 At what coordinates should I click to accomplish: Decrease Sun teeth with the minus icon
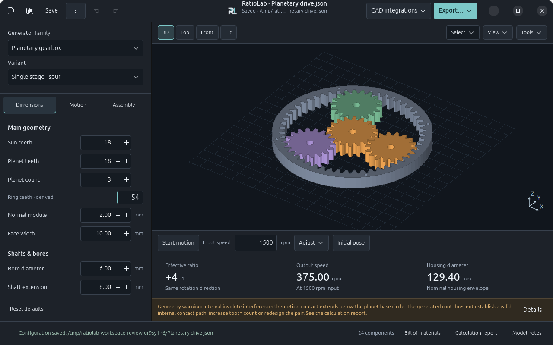(118, 143)
